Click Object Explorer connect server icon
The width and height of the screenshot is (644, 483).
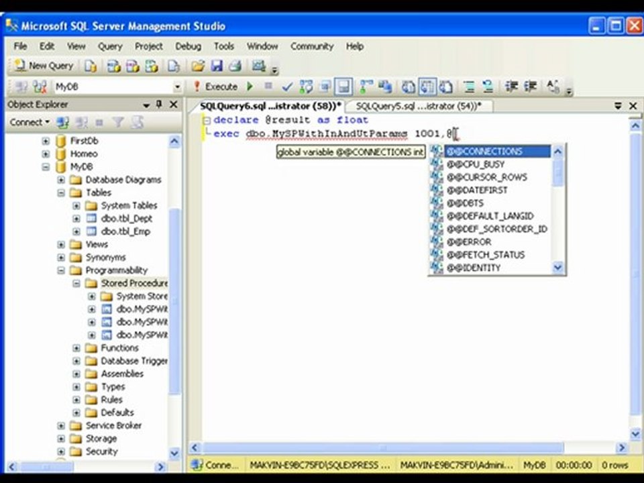pyautogui.click(x=62, y=122)
